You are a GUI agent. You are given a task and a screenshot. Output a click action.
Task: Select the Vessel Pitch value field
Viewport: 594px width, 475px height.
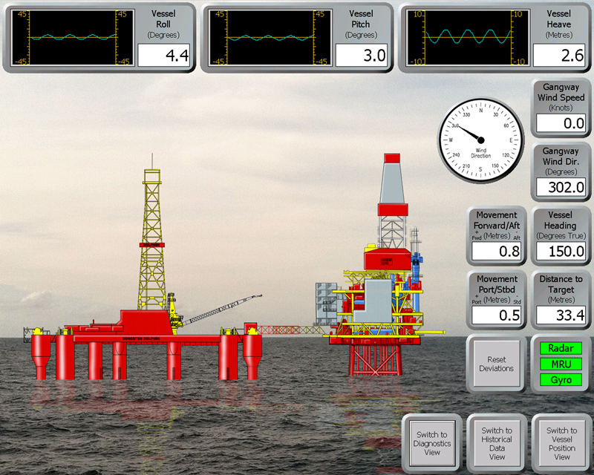[x=362, y=54]
